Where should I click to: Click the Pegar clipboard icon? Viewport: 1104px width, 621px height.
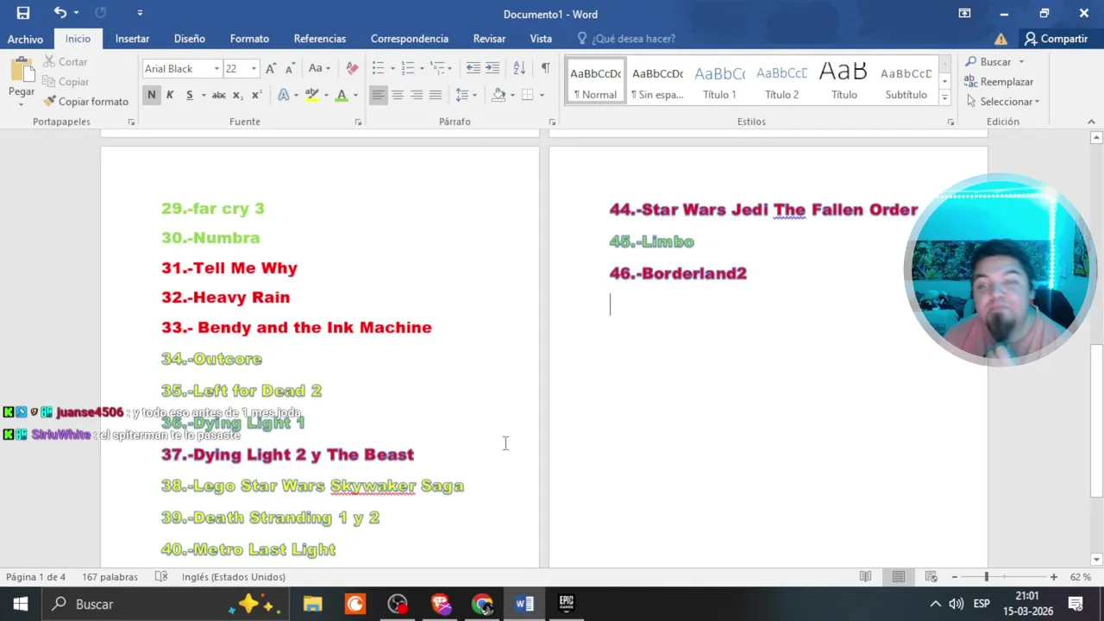pyautogui.click(x=22, y=70)
